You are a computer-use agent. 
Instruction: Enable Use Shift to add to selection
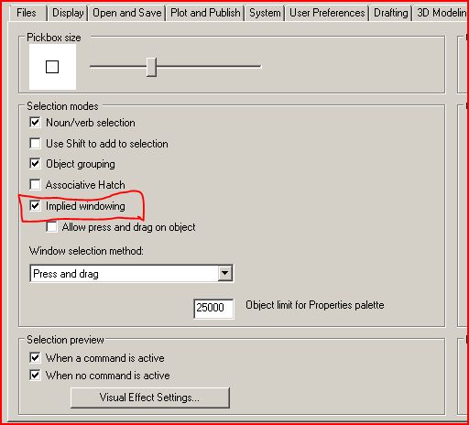pyautogui.click(x=35, y=143)
